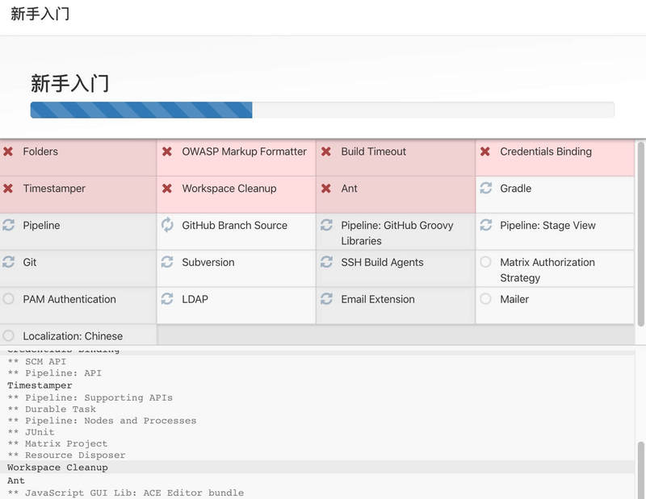This screenshot has height=499, width=646.
Task: Click the refresh icon beside Subversion
Action: click(167, 262)
